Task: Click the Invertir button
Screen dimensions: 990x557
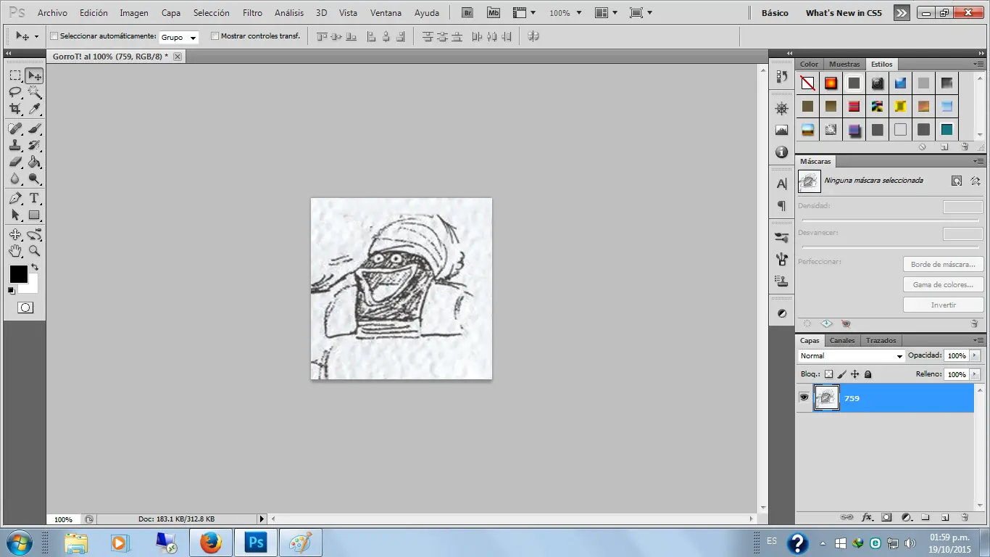Action: 943,305
